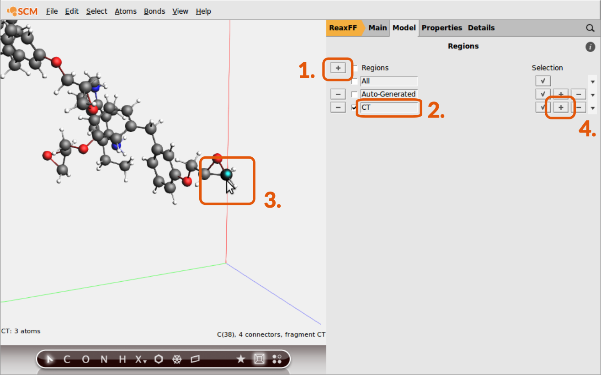Screen dimensions: 601x375
Task: Choose the carbon C atom tool
Action: pos(67,359)
